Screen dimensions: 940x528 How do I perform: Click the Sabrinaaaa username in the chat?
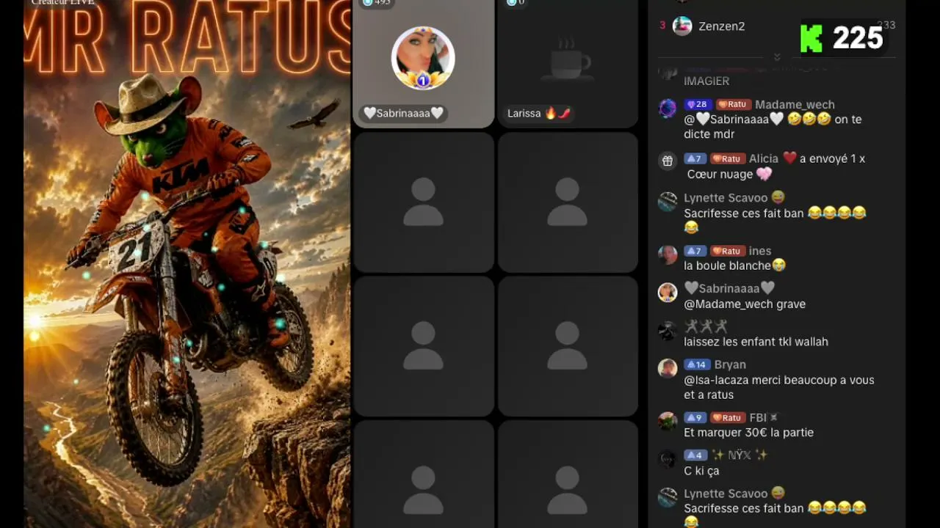[x=729, y=288]
